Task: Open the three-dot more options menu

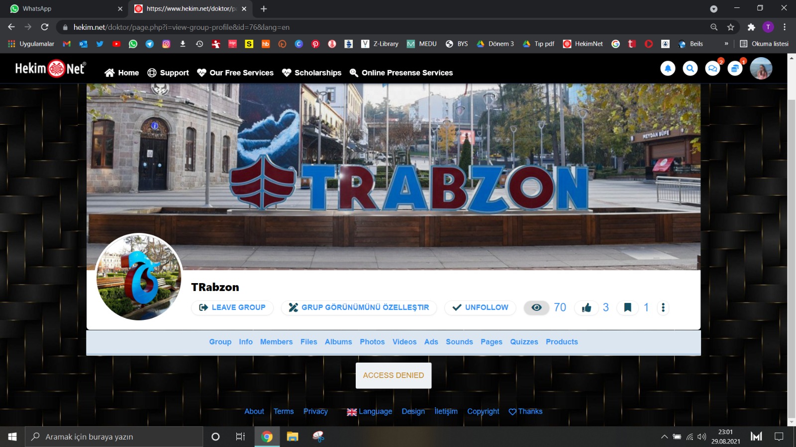Action: [663, 308]
